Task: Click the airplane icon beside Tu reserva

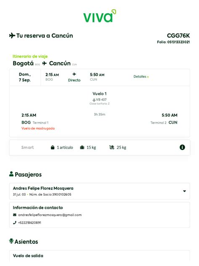Action: pyautogui.click(x=12, y=36)
